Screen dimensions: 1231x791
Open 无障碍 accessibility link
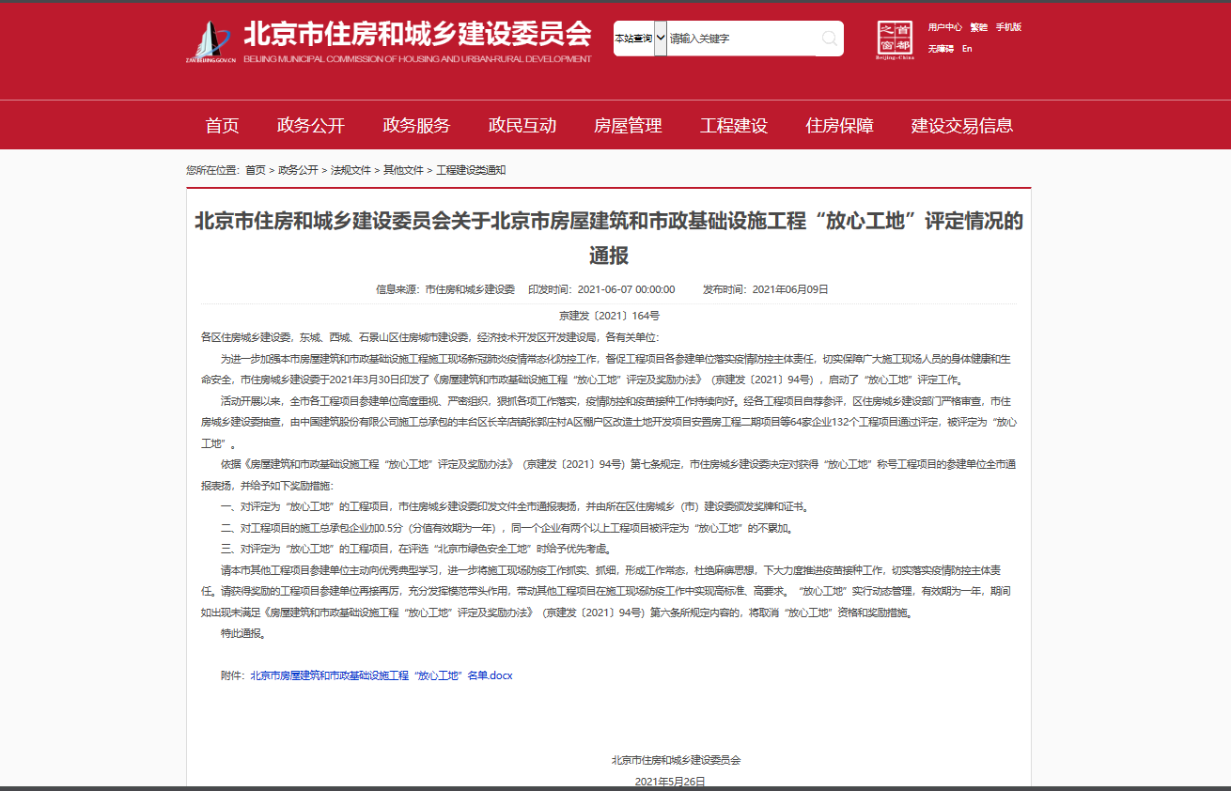click(941, 48)
